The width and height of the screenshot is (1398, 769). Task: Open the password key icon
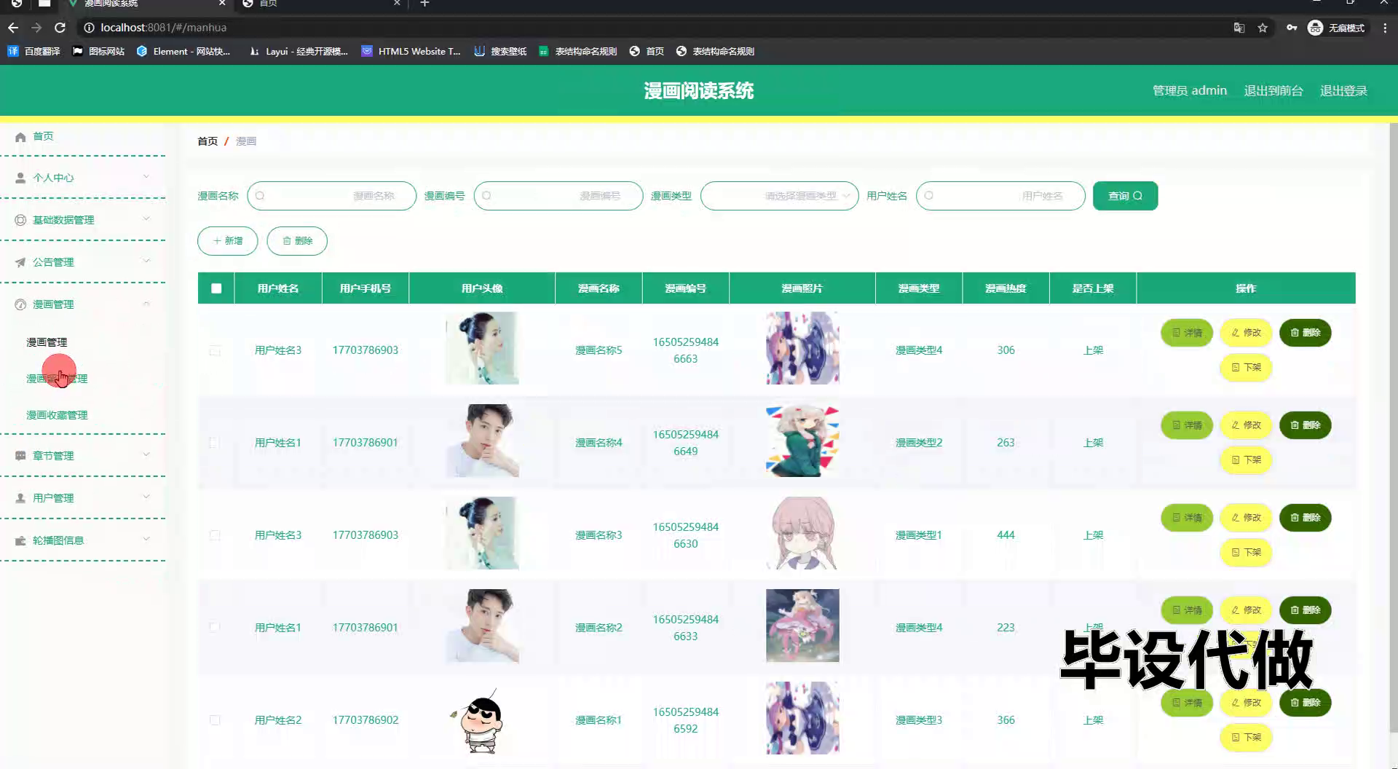(x=1291, y=28)
